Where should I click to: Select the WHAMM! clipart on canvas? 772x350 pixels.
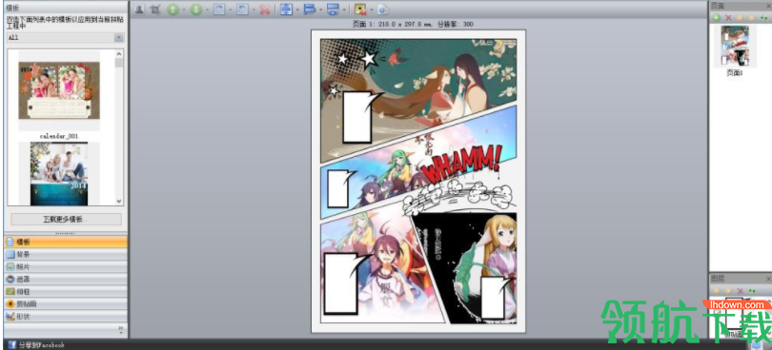pyautogui.click(x=461, y=165)
